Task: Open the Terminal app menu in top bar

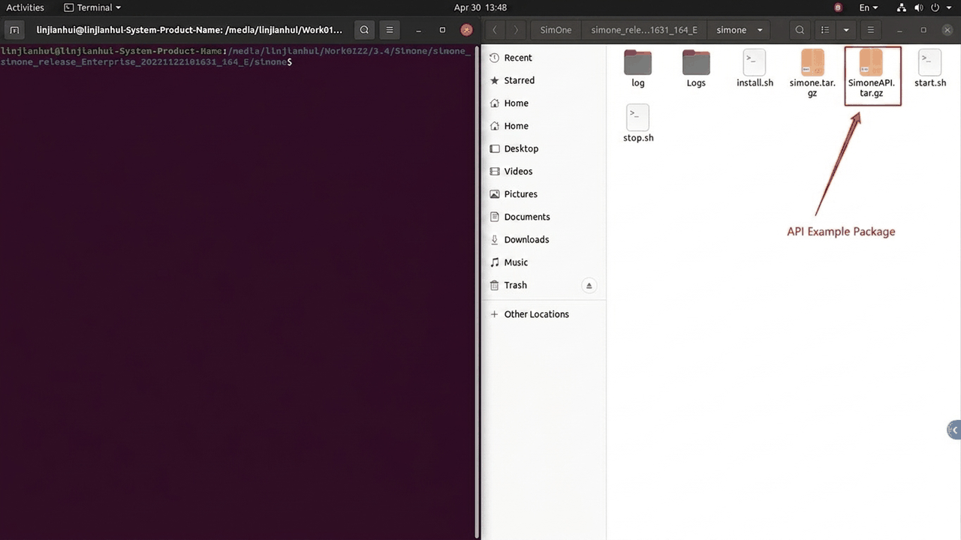Action: click(92, 7)
